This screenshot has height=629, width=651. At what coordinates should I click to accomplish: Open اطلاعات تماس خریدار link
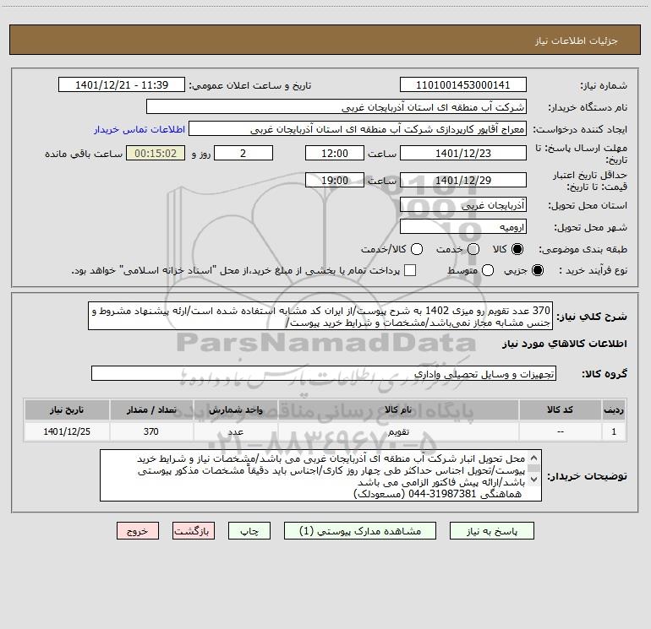pos(139,129)
